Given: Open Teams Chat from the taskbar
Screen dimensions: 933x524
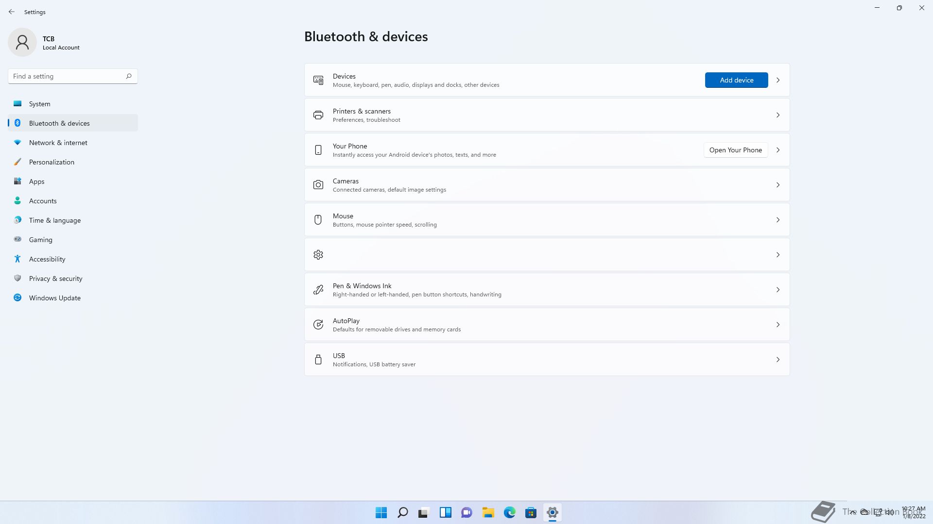Looking at the screenshot, I should coord(467,512).
